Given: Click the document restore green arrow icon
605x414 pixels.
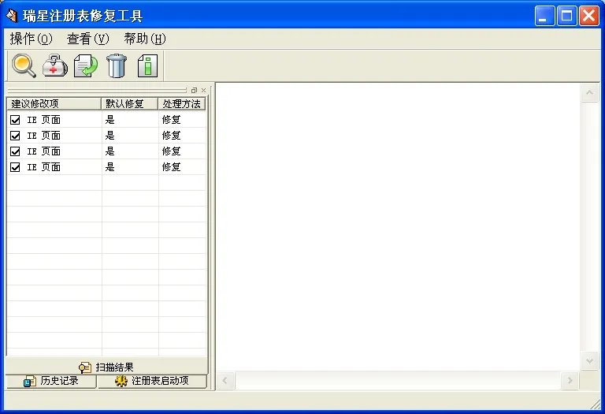Looking at the screenshot, I should point(86,65).
